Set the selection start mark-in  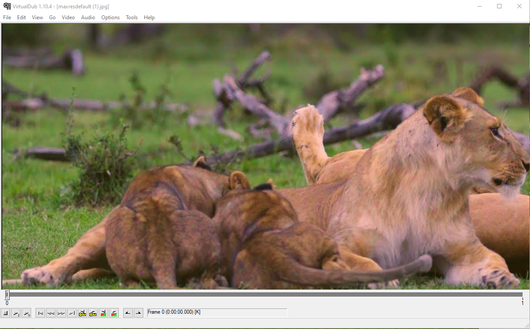pyautogui.click(x=128, y=313)
